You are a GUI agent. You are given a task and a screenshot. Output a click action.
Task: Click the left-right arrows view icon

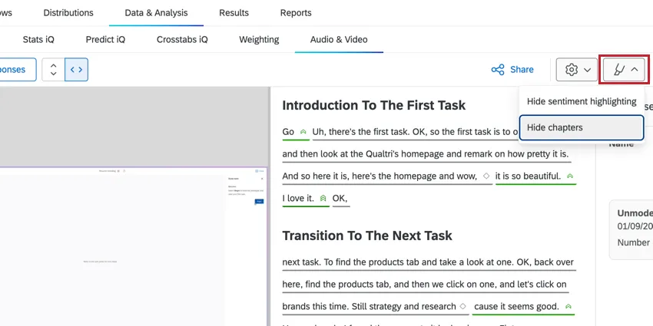(75, 70)
